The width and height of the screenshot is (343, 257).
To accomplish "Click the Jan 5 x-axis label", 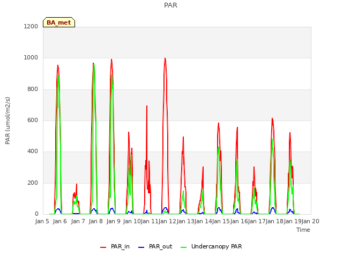I will [42, 221].
